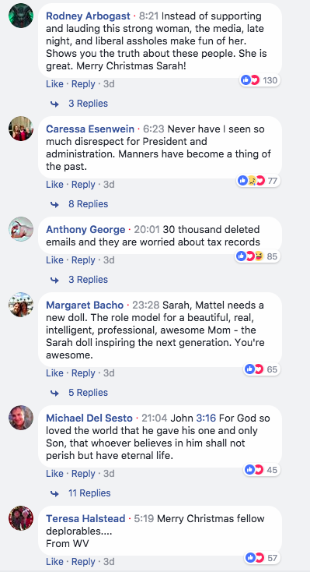Expand 5 Replies under Margaret Bacho's comment

point(89,393)
